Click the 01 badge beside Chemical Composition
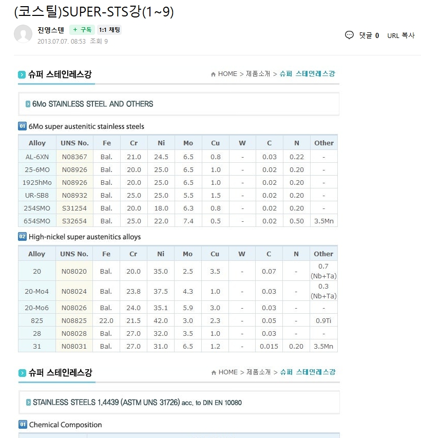421x438 pixels. point(23,424)
